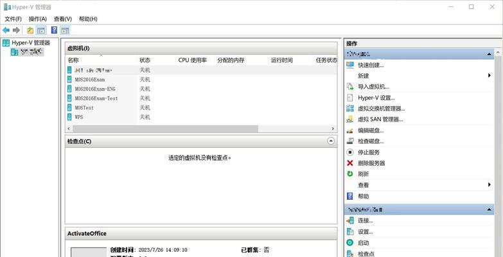The image size is (503, 257).
Task: Sort by the 状态 column header
Action: (x=157, y=60)
